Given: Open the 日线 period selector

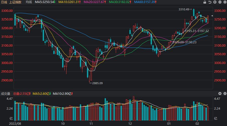Looking at the screenshot, I should 4,2.
